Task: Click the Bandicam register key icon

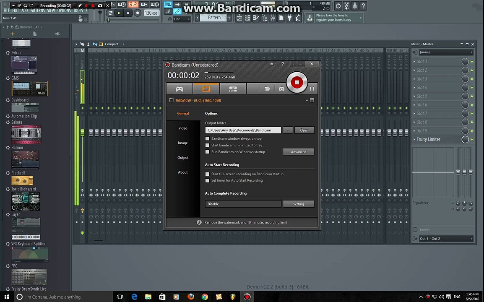Action: coord(273,64)
